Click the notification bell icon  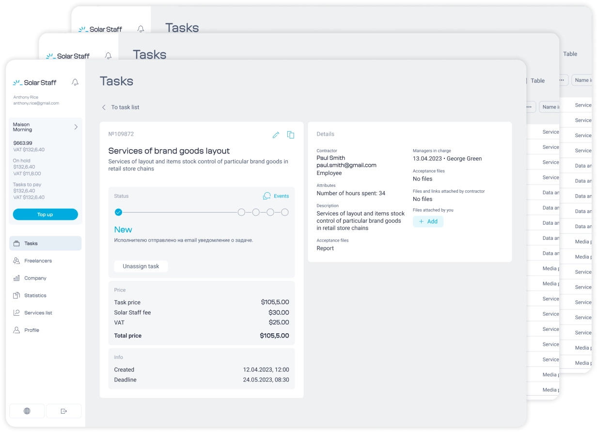tap(75, 82)
